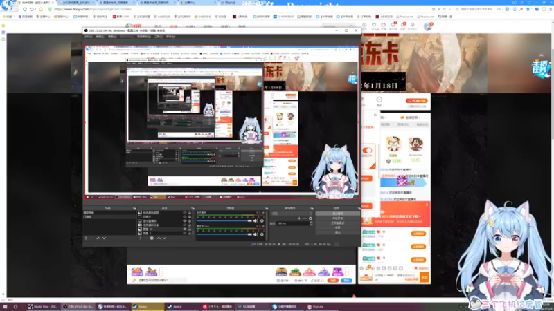Open the scene transition type dropdown
Screen dimensions: 554x311
[x=292, y=214]
